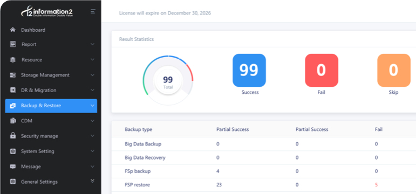This screenshot has height=194, width=416.
Task: Click the information2 logo
Action: point(47,12)
